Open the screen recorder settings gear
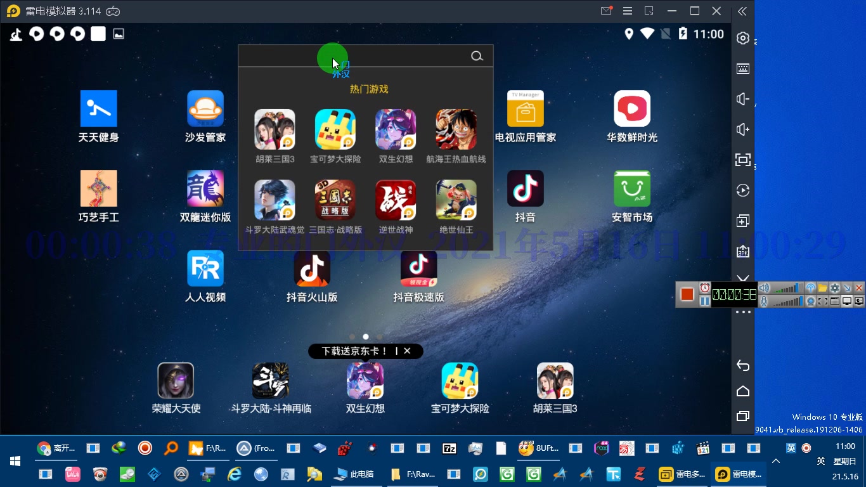This screenshot has height=487, width=866. (x=835, y=288)
